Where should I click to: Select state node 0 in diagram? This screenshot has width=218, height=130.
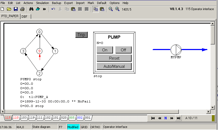click(39, 32)
